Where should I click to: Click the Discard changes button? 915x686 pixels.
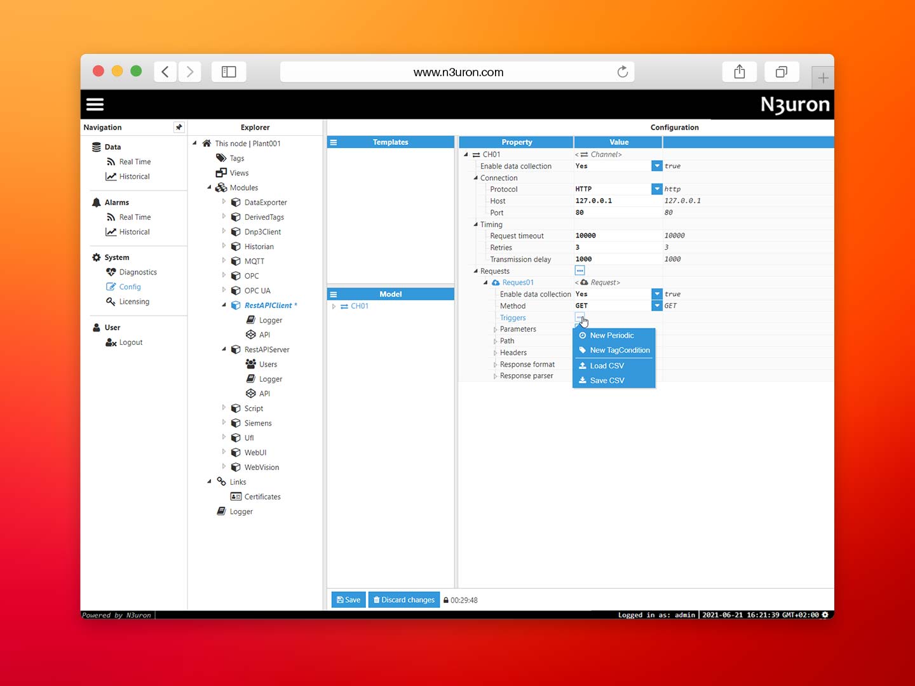[404, 600]
